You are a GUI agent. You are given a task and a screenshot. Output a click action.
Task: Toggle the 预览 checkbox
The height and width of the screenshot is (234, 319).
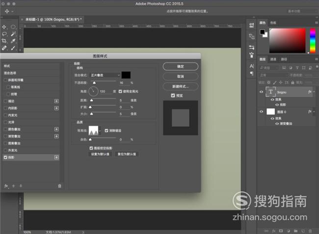pos(173,95)
